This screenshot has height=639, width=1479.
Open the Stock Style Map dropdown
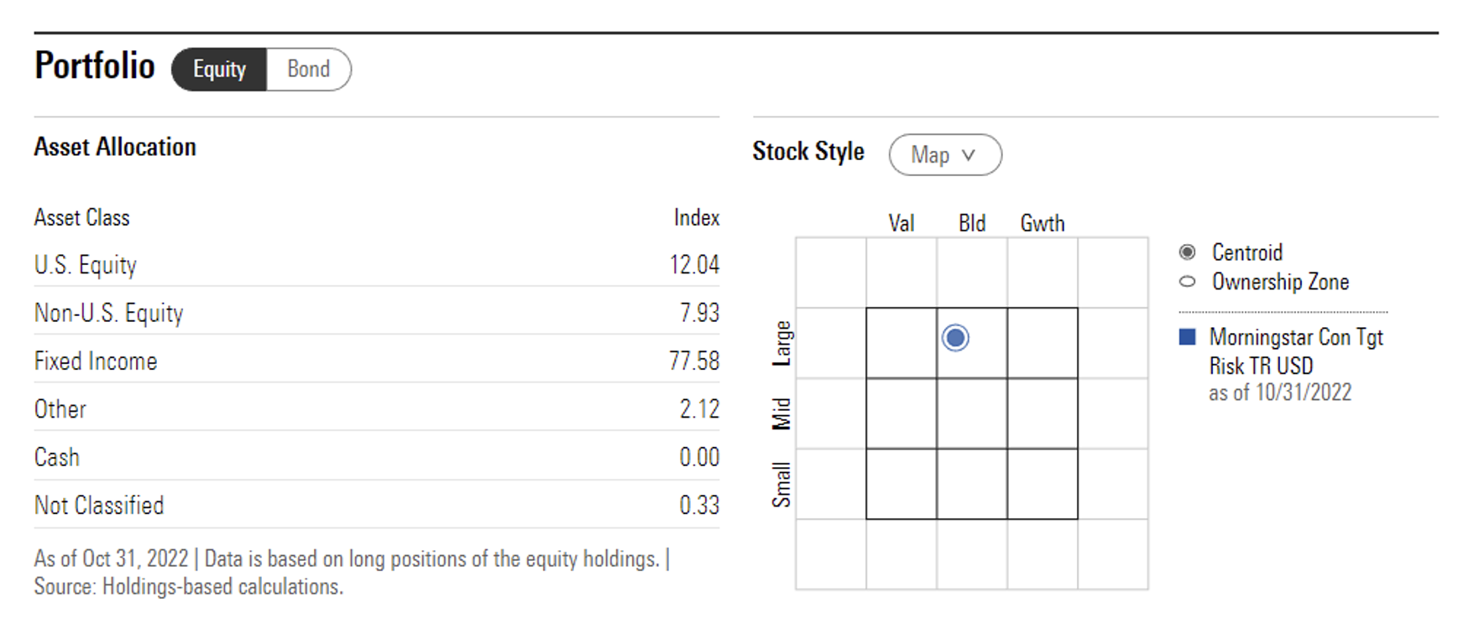pos(944,155)
